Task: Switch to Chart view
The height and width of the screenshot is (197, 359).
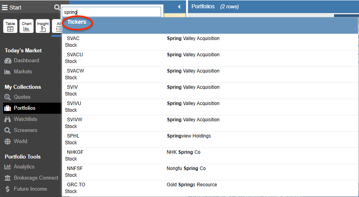Action: tap(27, 26)
